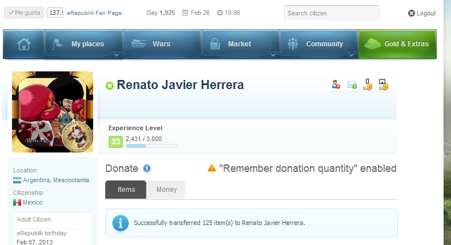Select the Items tab

126,190
